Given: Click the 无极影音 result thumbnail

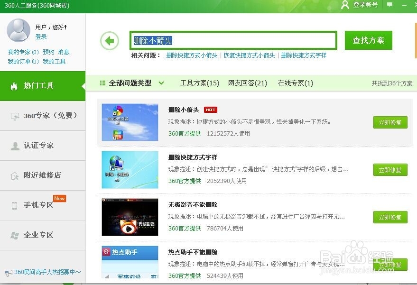Looking at the screenshot, I should [x=130, y=217].
